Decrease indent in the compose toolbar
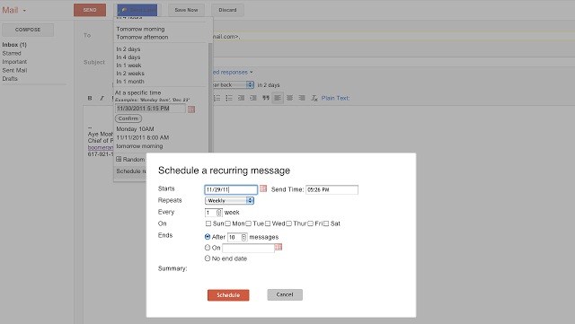The width and height of the screenshot is (575, 324). tap(242, 98)
